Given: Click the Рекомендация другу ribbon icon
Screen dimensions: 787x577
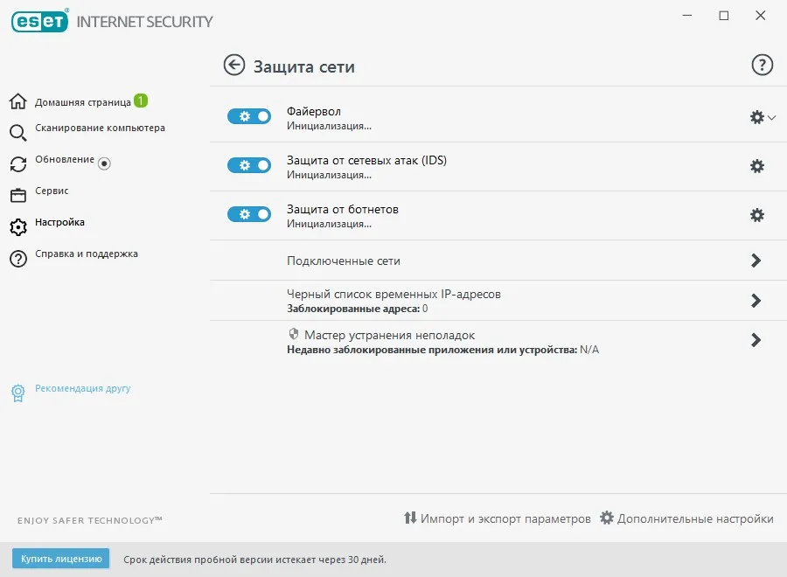Looking at the screenshot, I should 18,393.
